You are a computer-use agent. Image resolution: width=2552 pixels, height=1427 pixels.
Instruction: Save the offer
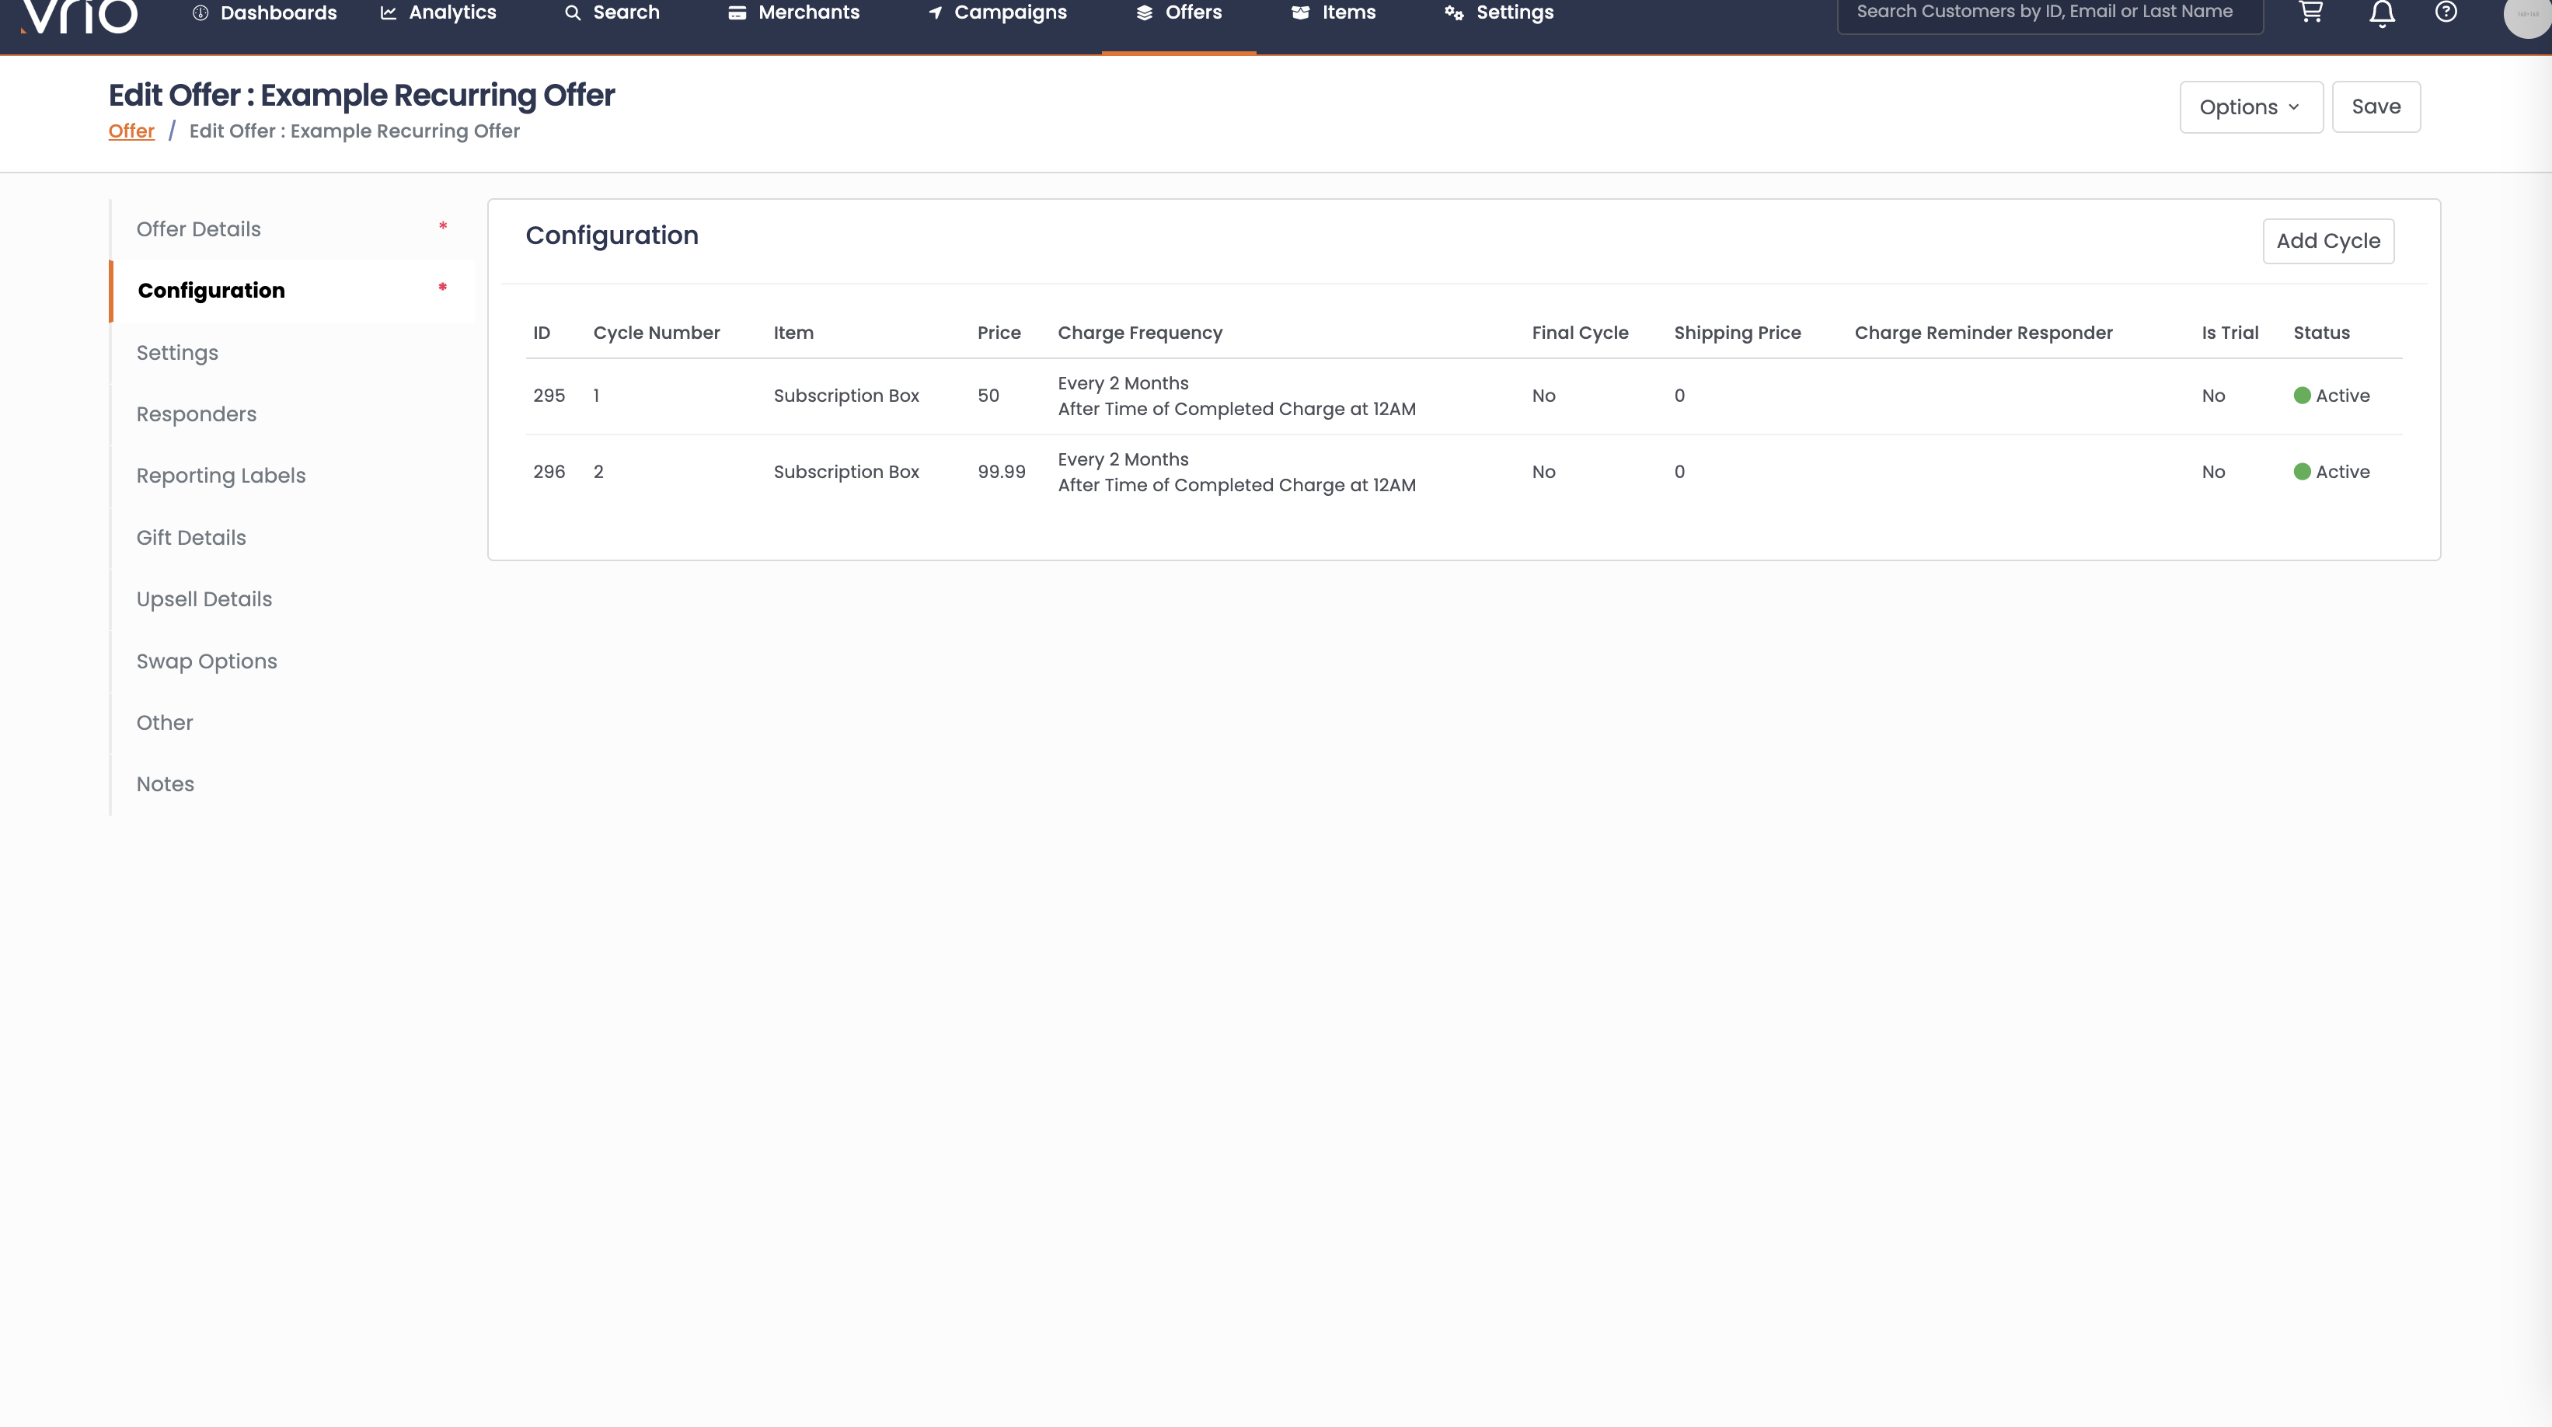[2376, 107]
